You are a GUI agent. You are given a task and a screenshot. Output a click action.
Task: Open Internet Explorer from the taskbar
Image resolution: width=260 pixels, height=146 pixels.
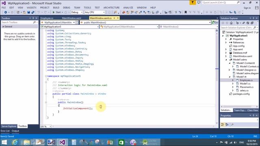tap(15, 142)
